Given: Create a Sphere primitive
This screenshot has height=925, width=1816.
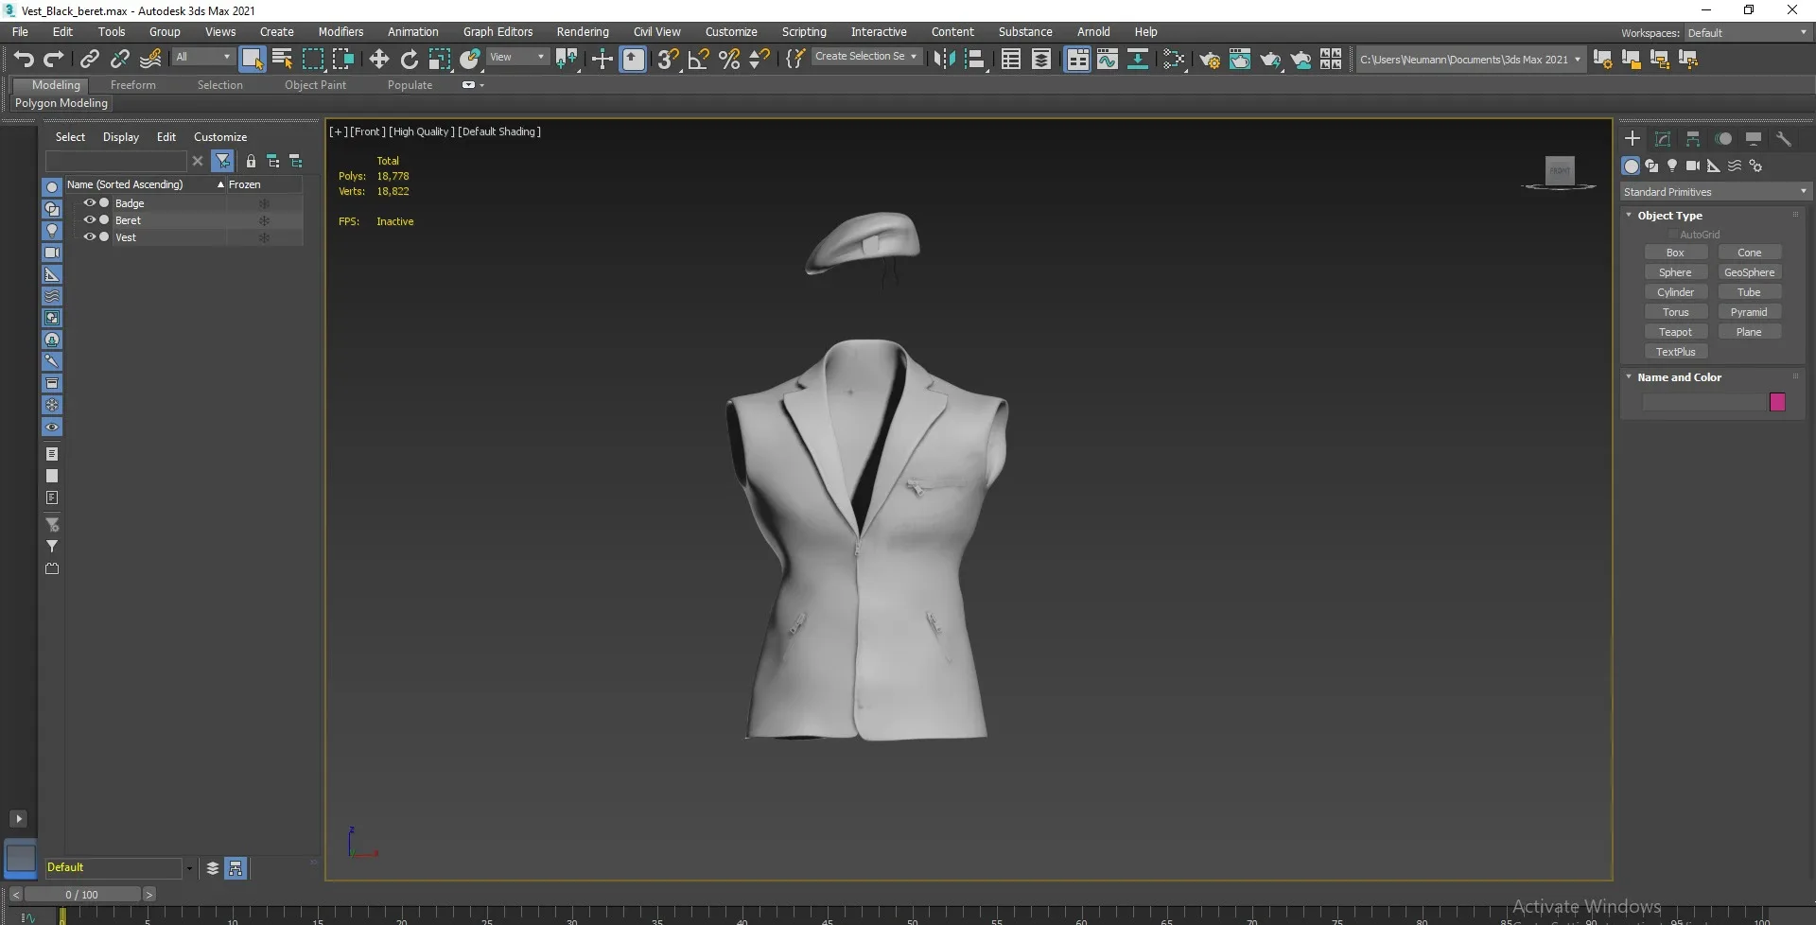Looking at the screenshot, I should click(x=1675, y=272).
